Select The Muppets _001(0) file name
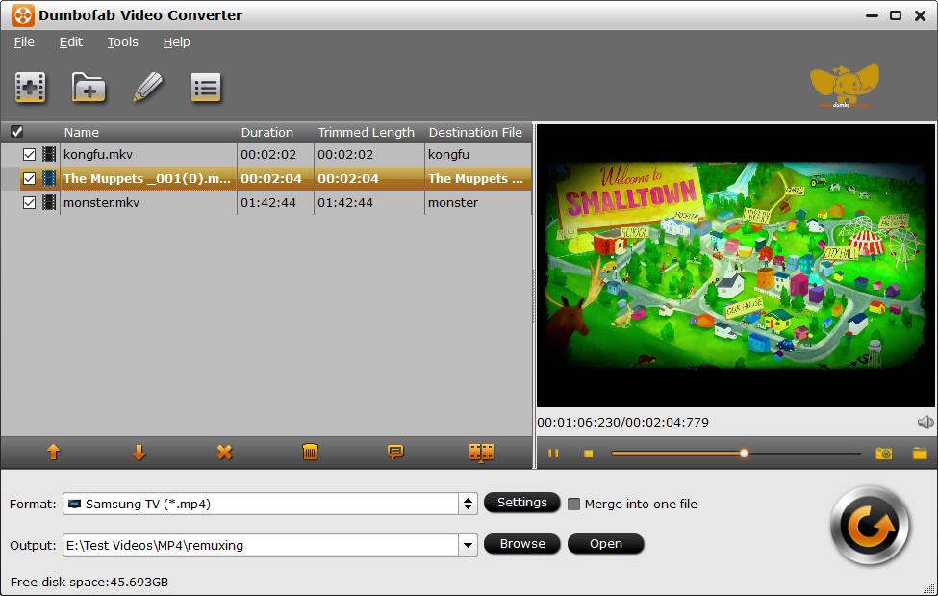This screenshot has height=596, width=938. point(146,178)
